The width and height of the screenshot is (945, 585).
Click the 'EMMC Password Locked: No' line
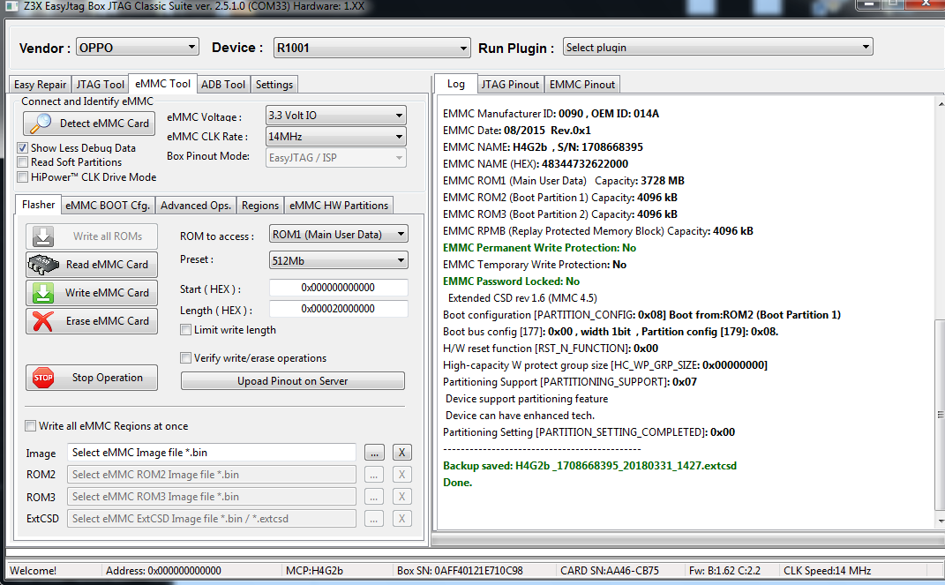(x=511, y=281)
